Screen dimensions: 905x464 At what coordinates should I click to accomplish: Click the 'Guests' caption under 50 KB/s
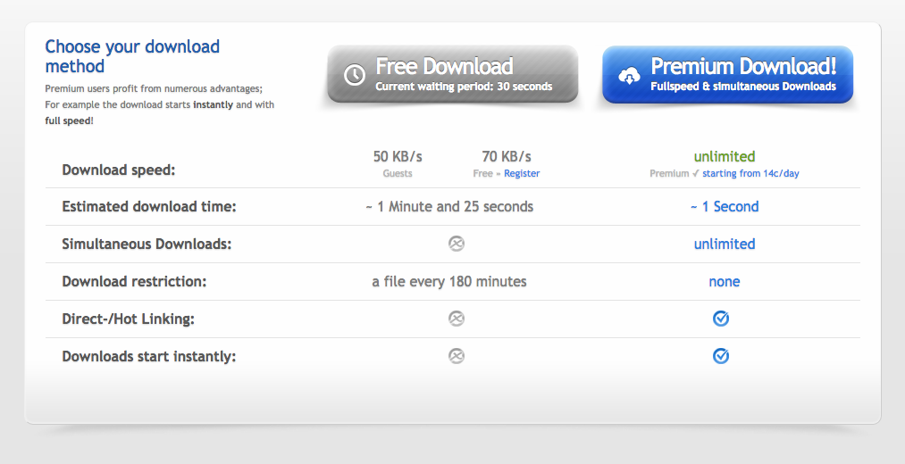[x=398, y=173]
